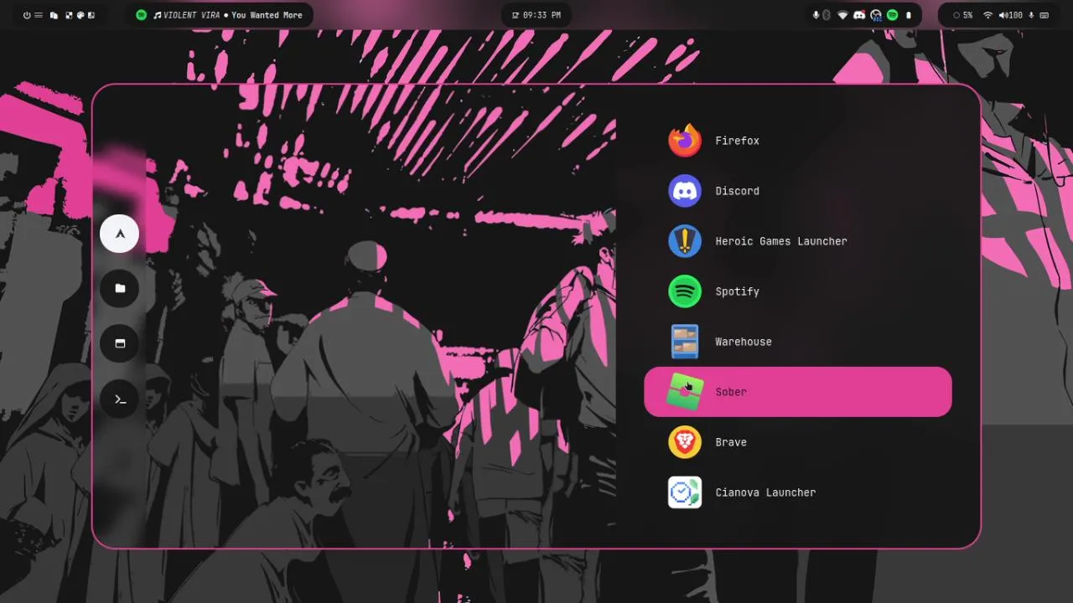
Task: Open the Wi-Fi status indicator
Action: [x=987, y=15]
